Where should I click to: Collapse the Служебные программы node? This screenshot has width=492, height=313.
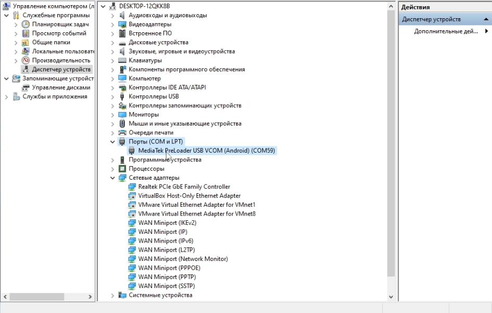(6, 15)
